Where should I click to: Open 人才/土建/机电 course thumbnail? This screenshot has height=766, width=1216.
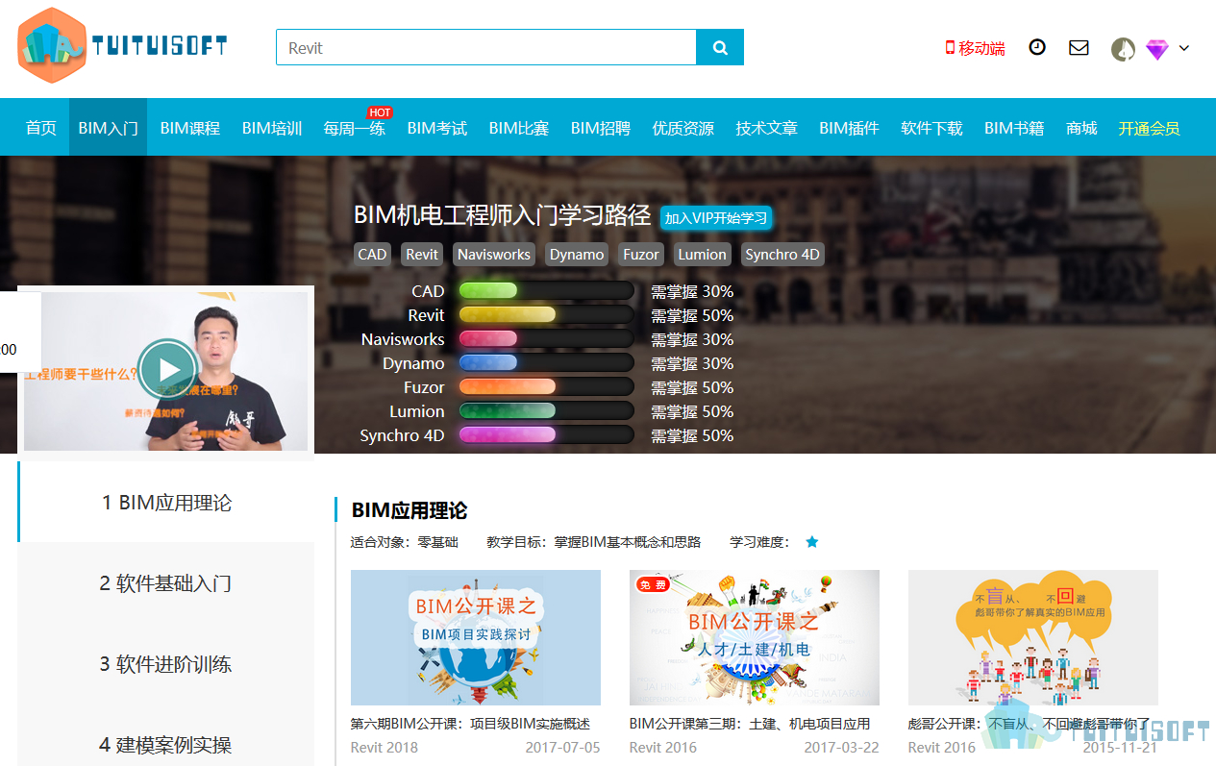click(755, 638)
